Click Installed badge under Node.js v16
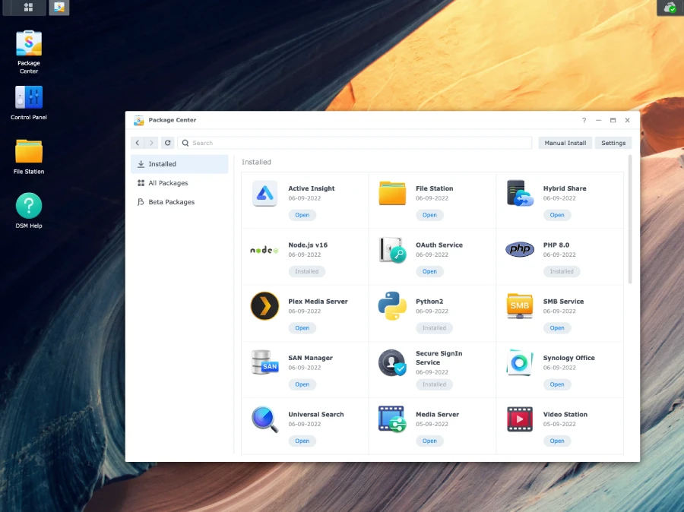Viewport: 684px width, 512px height. (307, 271)
